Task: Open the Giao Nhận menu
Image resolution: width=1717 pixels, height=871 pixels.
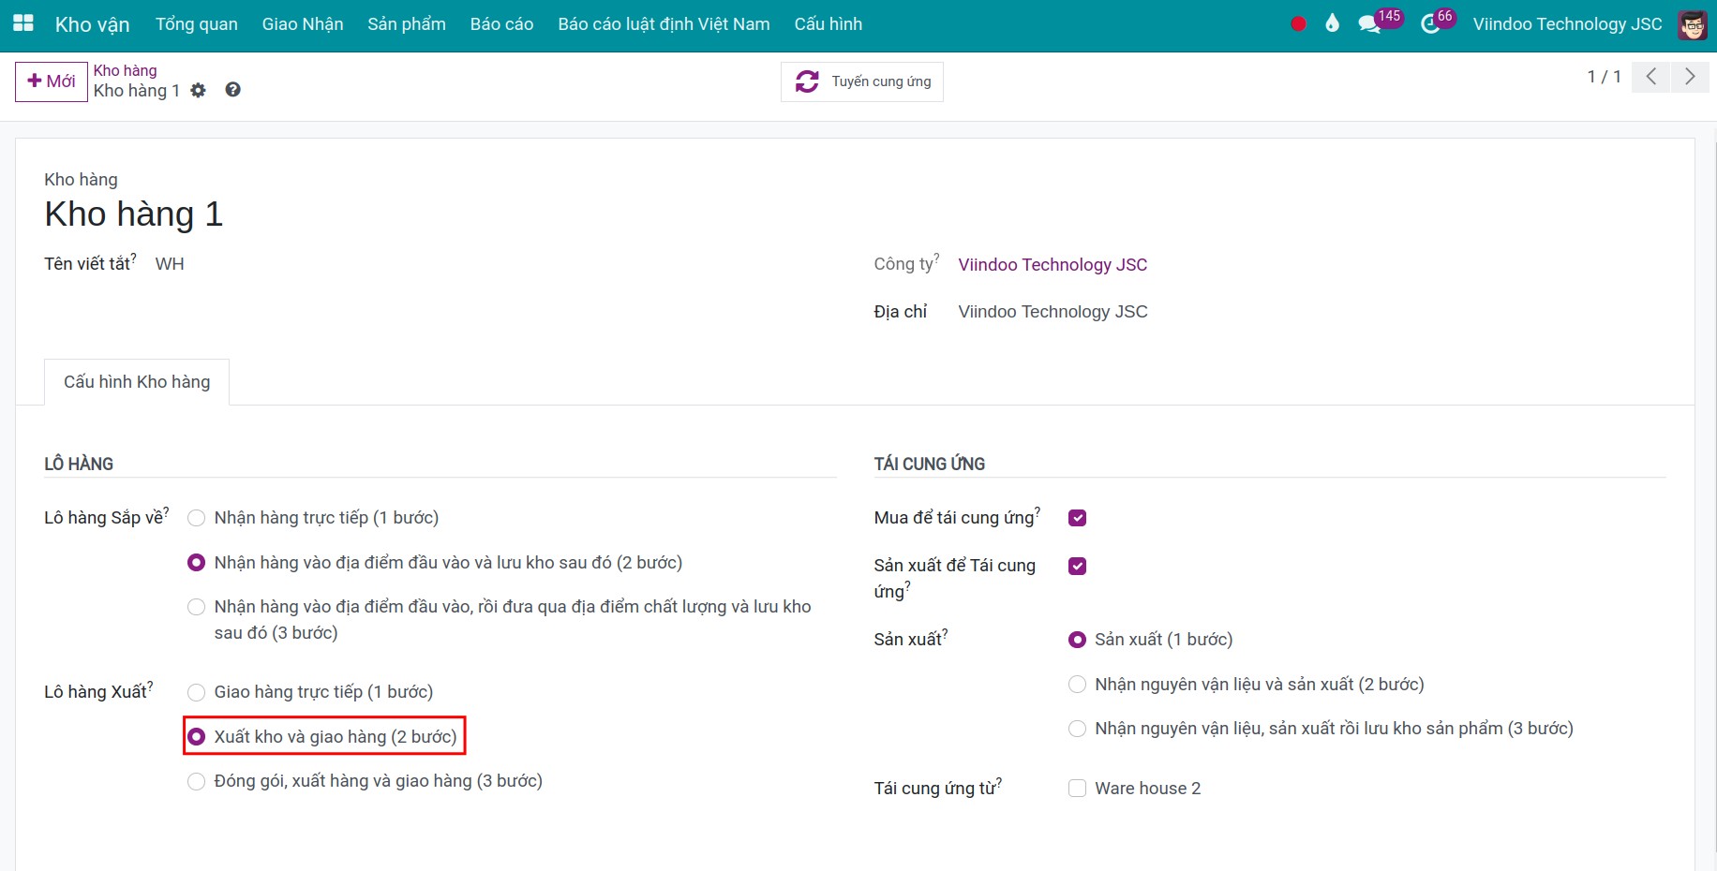Action: (x=303, y=24)
